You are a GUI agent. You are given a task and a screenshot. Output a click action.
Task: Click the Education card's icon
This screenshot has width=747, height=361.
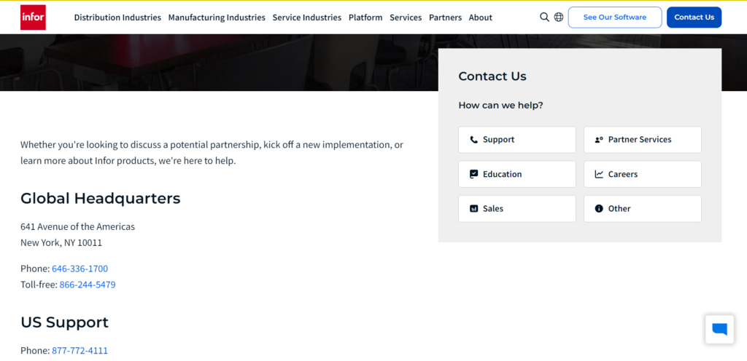pos(473,175)
